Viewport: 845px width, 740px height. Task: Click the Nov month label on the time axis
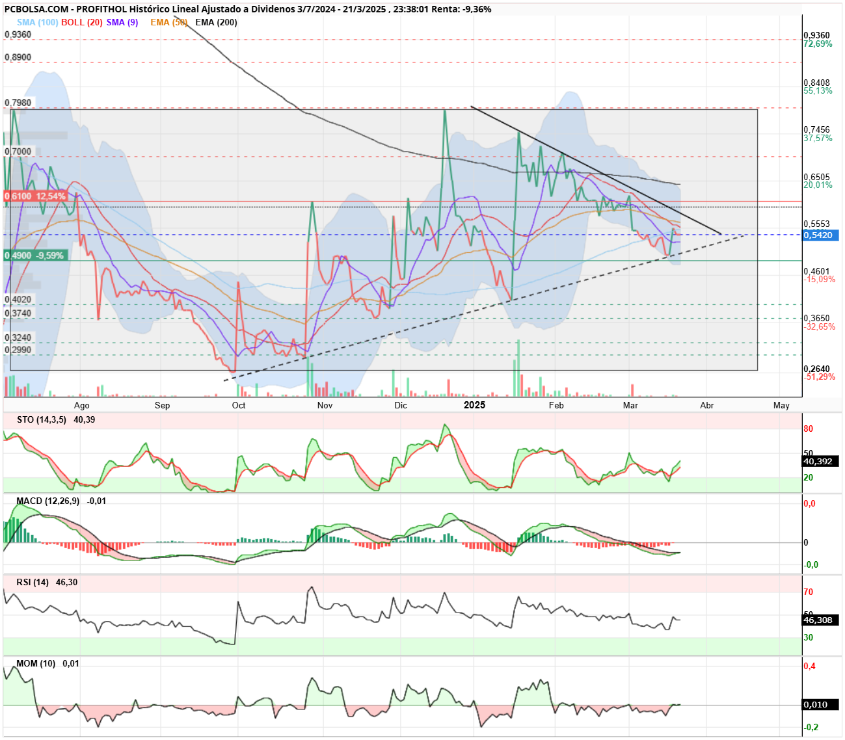click(325, 405)
